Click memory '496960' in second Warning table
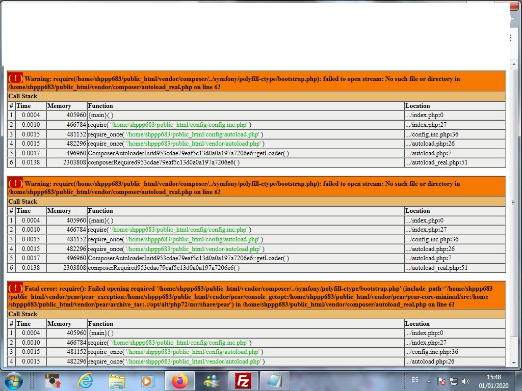Viewport: 522px width, 391px height. tap(76, 258)
